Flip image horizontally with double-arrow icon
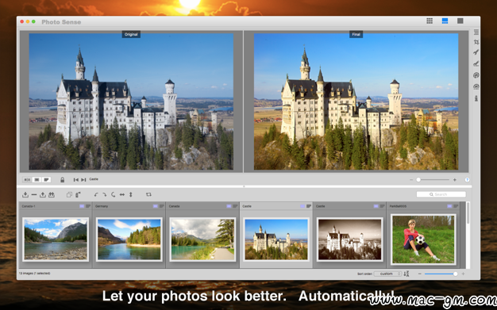This screenshot has width=497, height=310. point(122,194)
